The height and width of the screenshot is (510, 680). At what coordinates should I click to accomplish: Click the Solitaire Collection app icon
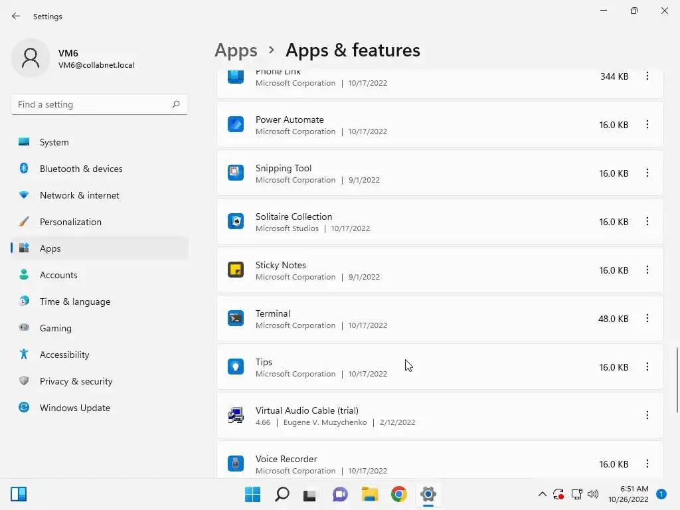pos(235,222)
